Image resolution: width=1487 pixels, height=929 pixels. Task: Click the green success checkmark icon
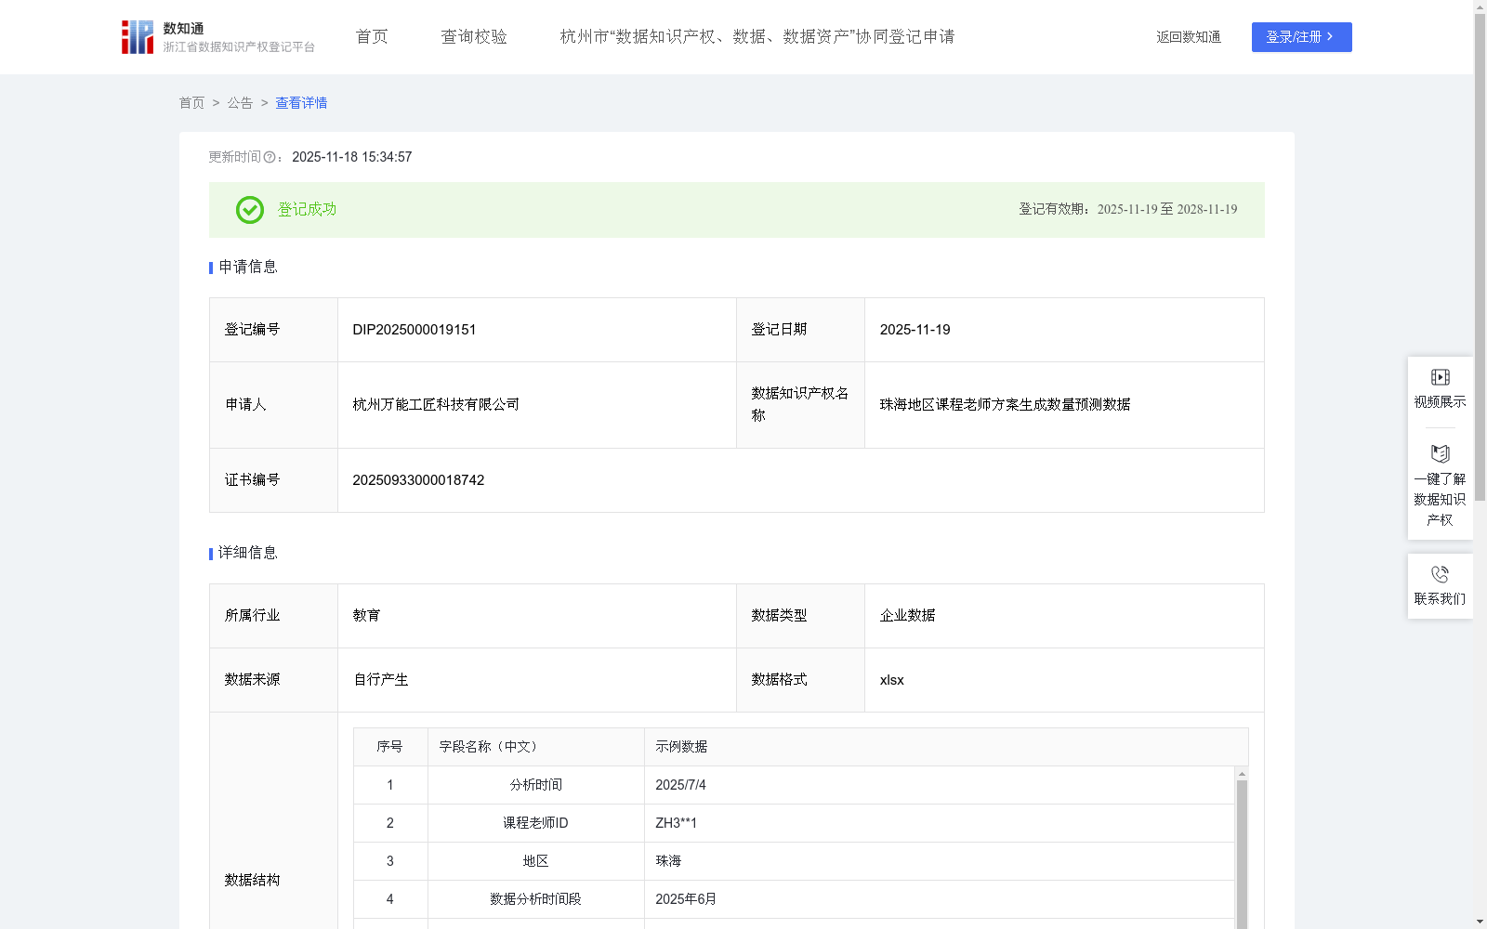coord(248,210)
